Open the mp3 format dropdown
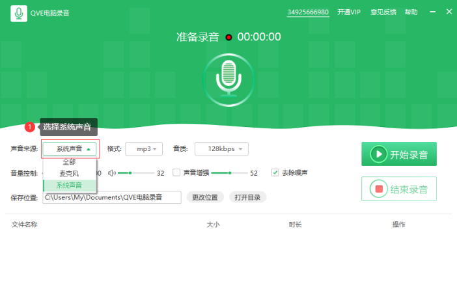The image size is (457, 293). click(x=144, y=149)
